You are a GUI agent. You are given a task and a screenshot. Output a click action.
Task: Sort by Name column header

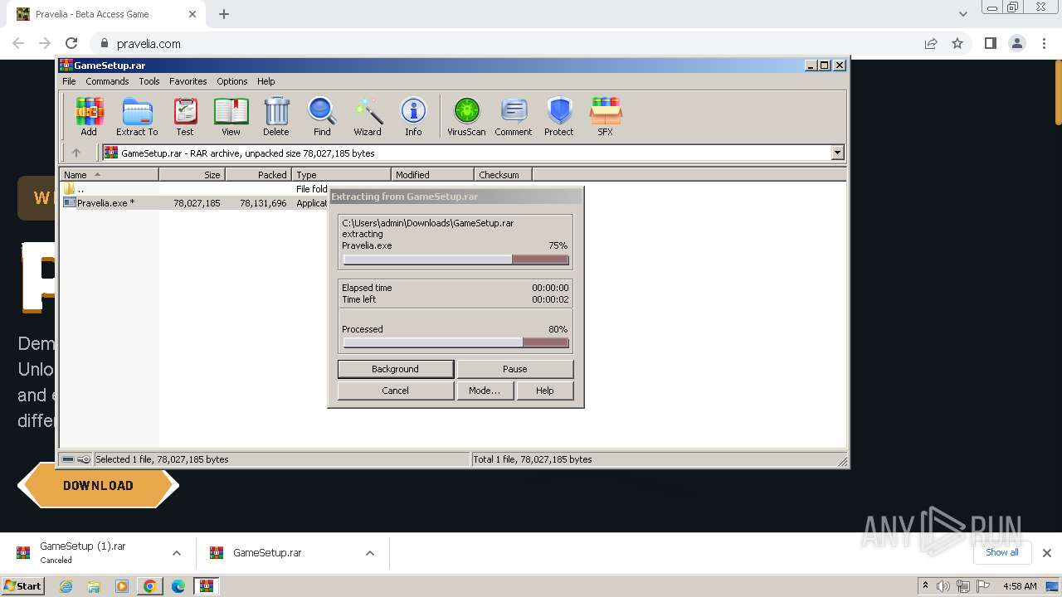pos(110,175)
